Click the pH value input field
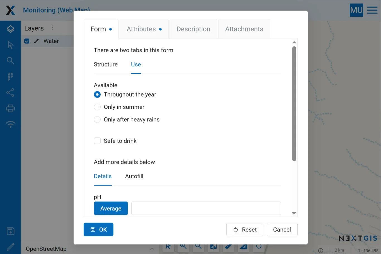381x254 pixels. [x=206, y=208]
